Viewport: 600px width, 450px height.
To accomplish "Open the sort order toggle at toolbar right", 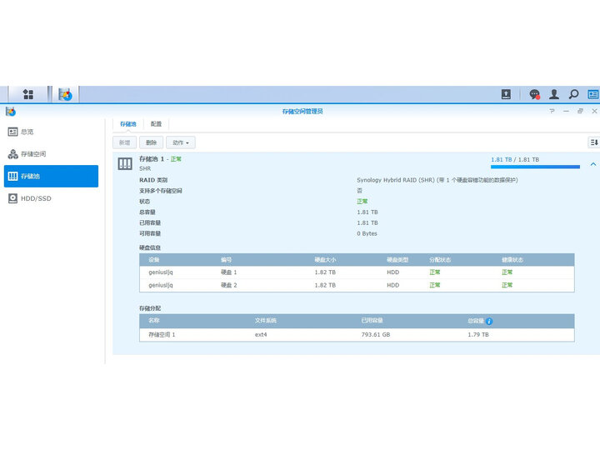I will 593,142.
